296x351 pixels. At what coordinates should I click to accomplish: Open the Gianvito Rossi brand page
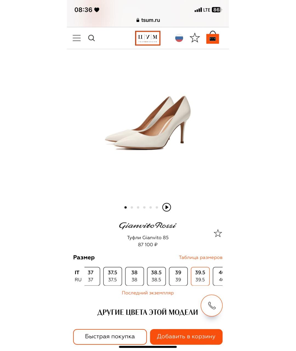click(x=148, y=225)
